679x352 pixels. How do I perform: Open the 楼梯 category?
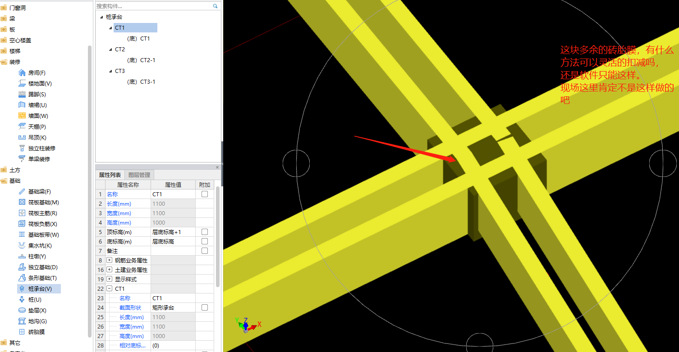point(10,51)
